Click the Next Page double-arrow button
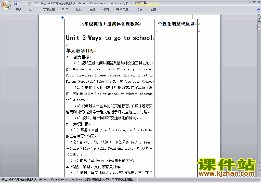This screenshot has height=183, width=261. tap(259, 174)
